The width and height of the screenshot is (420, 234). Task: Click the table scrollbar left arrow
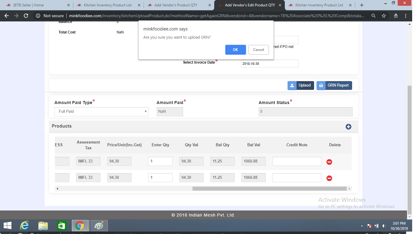click(x=57, y=189)
